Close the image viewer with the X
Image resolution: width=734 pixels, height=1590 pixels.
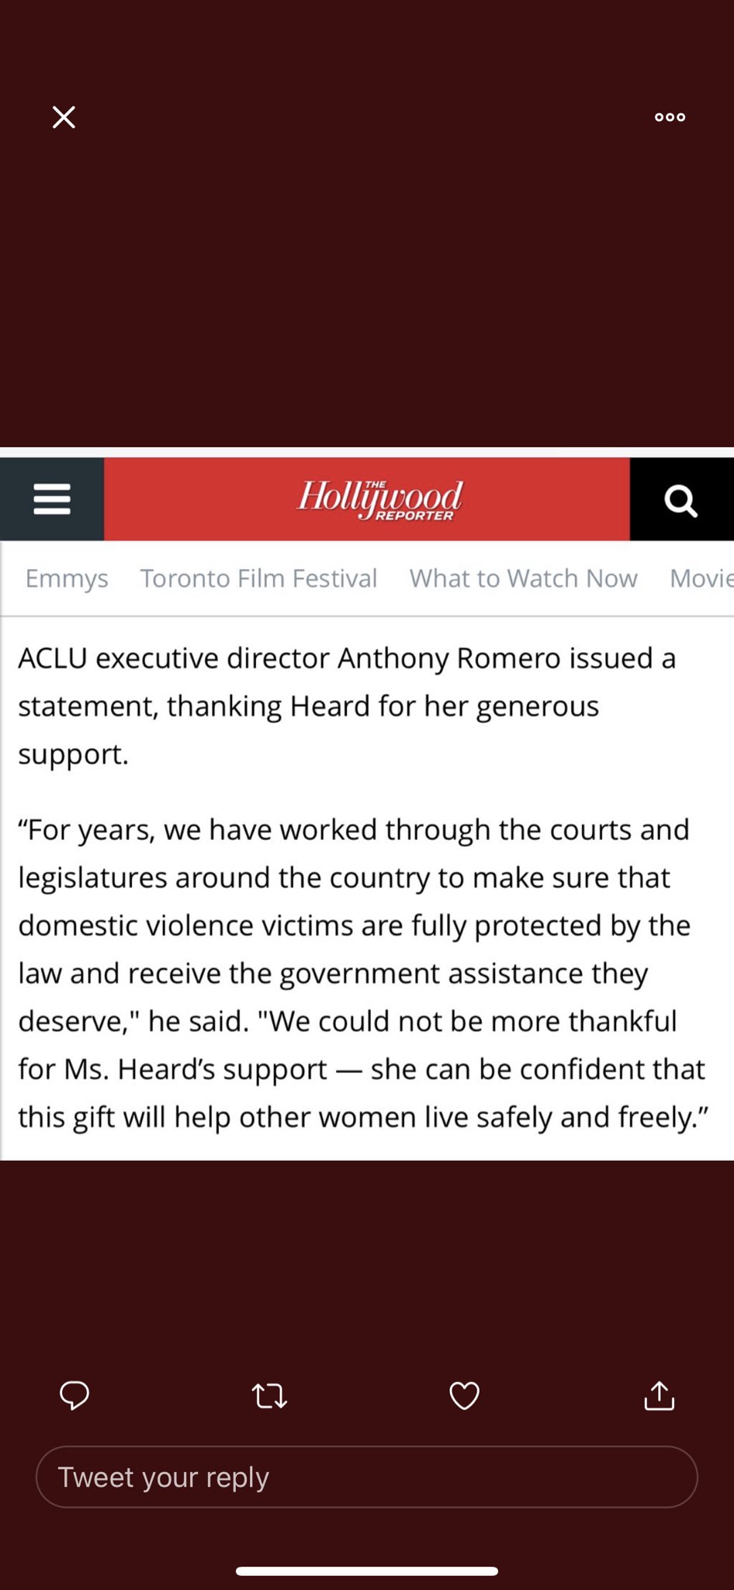tap(64, 117)
